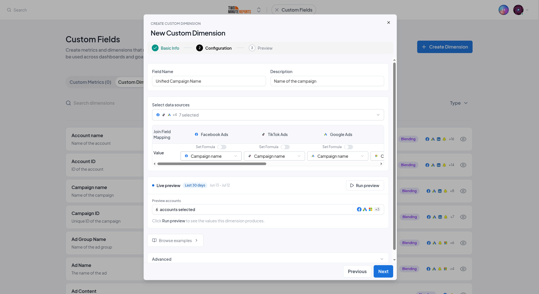Toggle eye icon for Campaign ID row

[463, 217]
